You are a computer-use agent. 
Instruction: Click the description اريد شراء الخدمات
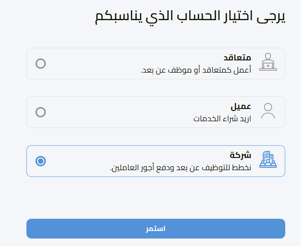(x=222, y=118)
